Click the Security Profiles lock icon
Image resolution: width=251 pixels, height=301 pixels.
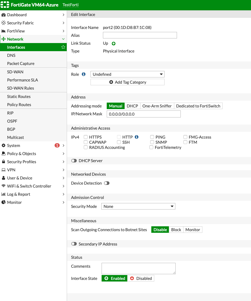pos(4,162)
